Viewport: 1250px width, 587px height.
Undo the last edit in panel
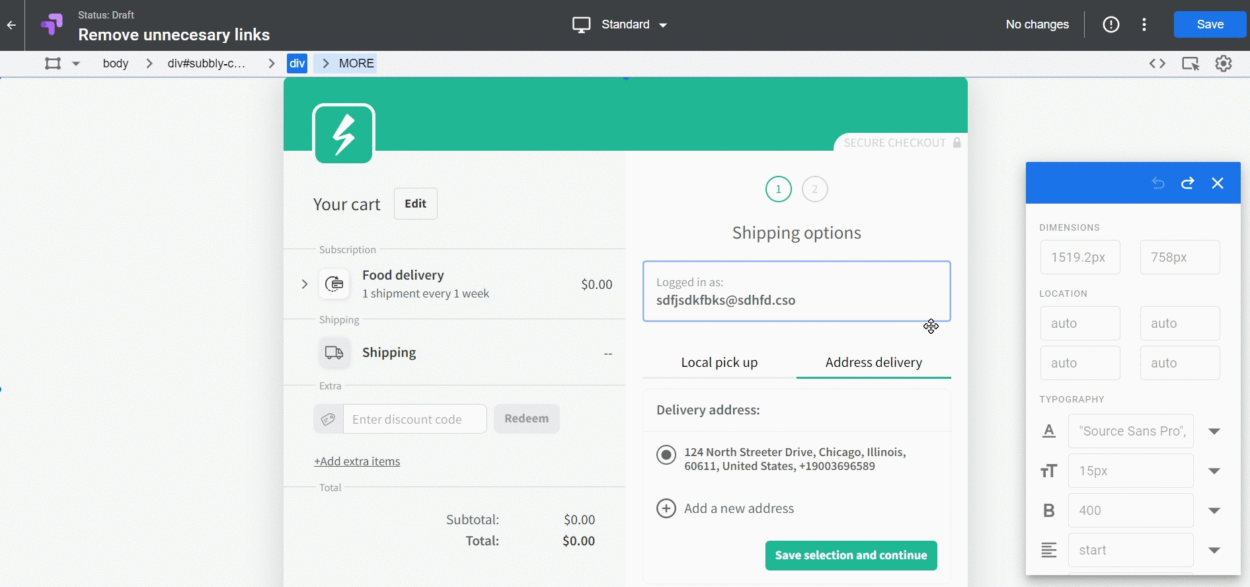[x=1157, y=183]
